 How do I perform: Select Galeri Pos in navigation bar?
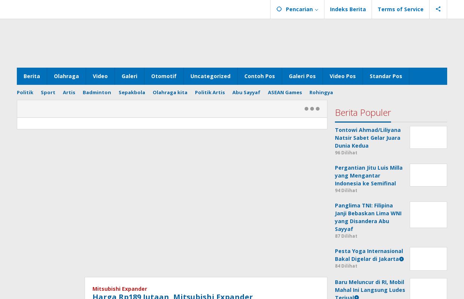302,76
